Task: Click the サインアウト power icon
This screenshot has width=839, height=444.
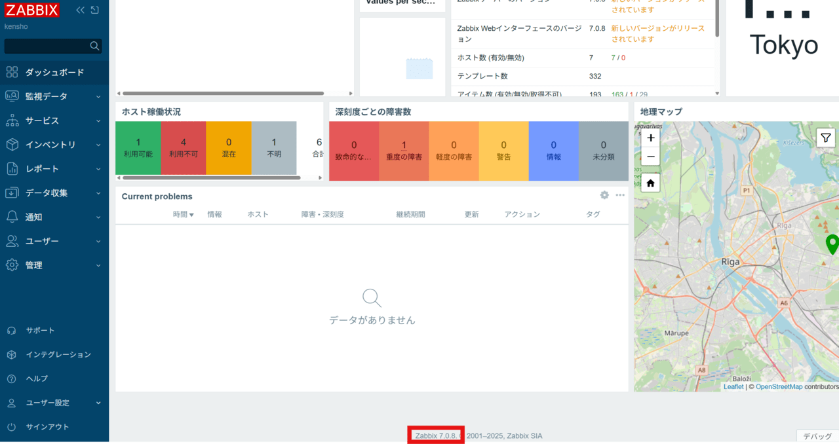Action: [11, 427]
